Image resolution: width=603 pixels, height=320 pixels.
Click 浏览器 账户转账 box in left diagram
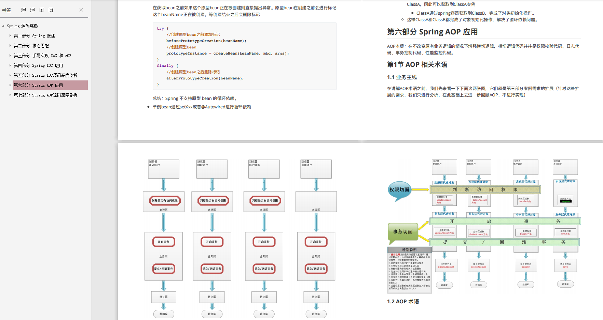click(264, 169)
